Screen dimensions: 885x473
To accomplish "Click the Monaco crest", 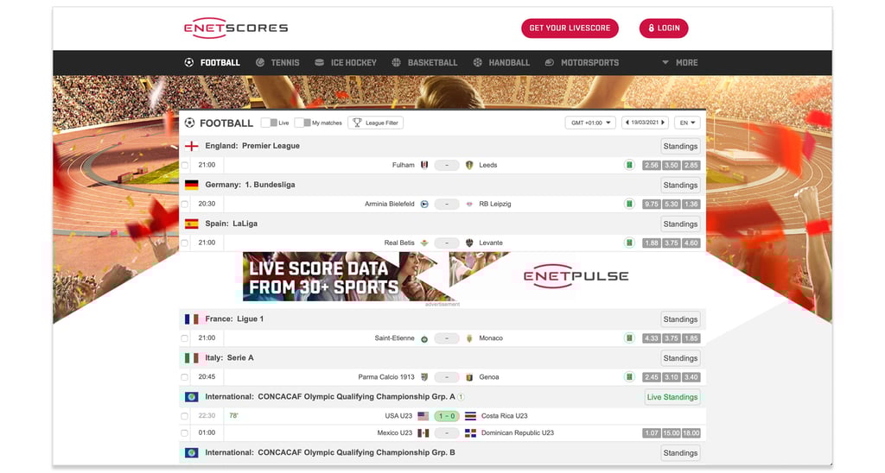I will pyautogui.click(x=469, y=338).
